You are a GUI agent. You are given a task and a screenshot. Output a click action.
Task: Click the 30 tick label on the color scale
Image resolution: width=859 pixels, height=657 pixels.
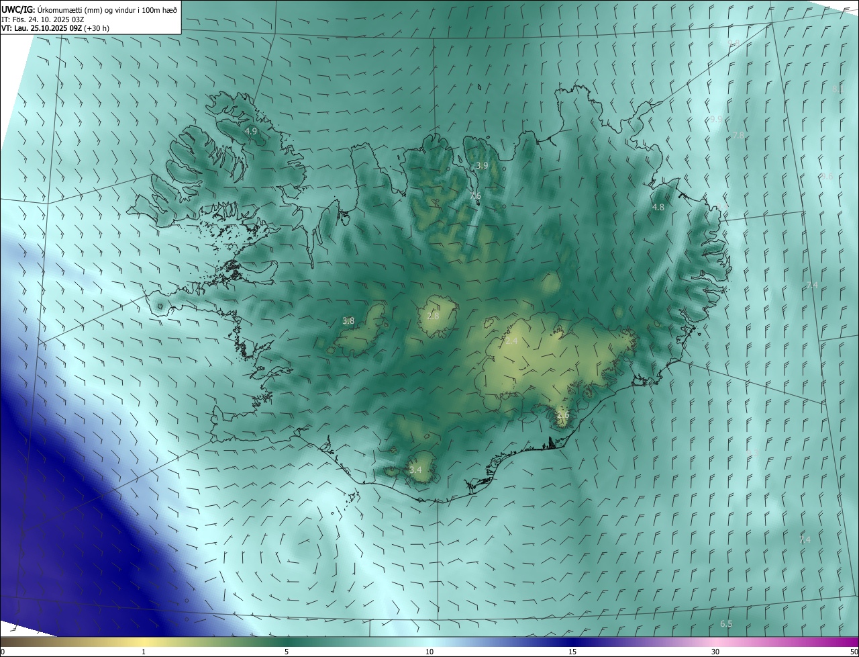click(715, 652)
